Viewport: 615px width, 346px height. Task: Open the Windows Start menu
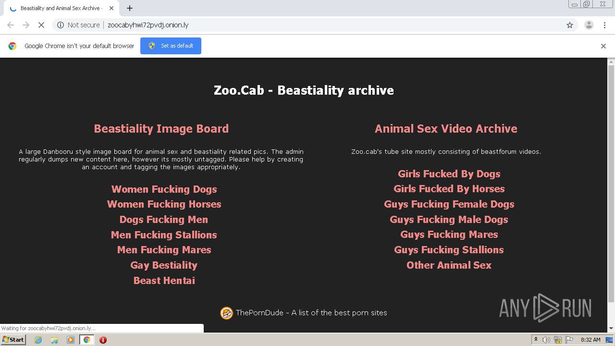point(13,339)
